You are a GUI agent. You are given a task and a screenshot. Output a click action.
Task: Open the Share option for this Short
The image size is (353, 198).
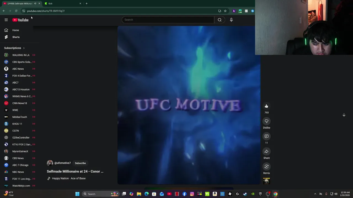[266, 152]
